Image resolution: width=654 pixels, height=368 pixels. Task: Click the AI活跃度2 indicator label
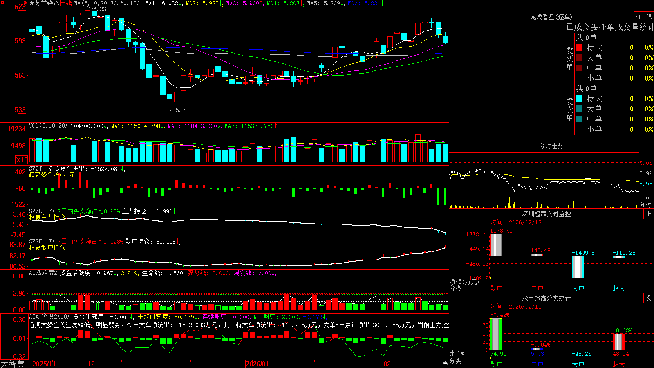(43, 273)
